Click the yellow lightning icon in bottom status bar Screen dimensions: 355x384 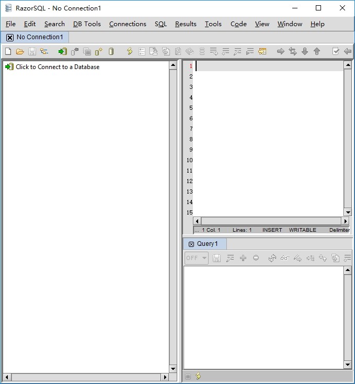click(199, 376)
